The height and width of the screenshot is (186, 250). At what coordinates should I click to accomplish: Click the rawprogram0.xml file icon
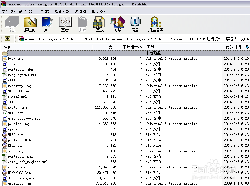pos(4,75)
